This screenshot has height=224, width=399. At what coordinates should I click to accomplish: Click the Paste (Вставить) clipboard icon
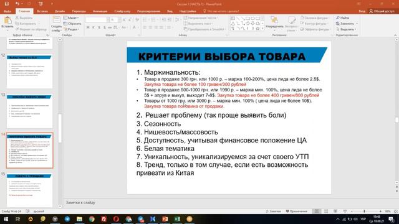(x=7, y=21)
